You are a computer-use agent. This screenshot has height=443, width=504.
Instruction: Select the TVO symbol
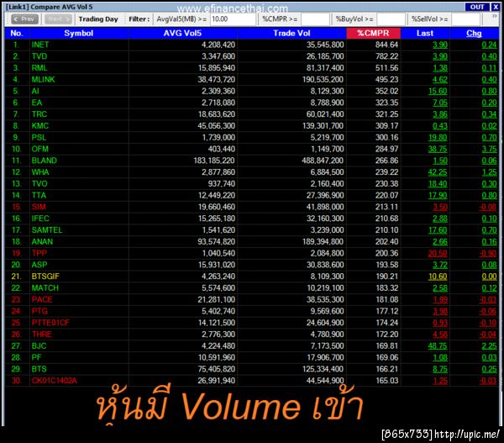[x=39, y=184]
